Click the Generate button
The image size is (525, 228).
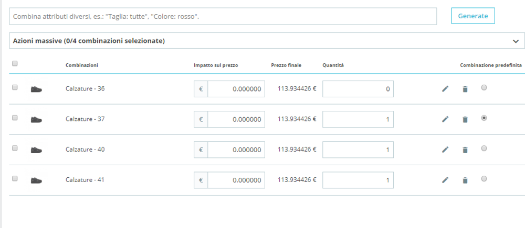click(x=473, y=16)
